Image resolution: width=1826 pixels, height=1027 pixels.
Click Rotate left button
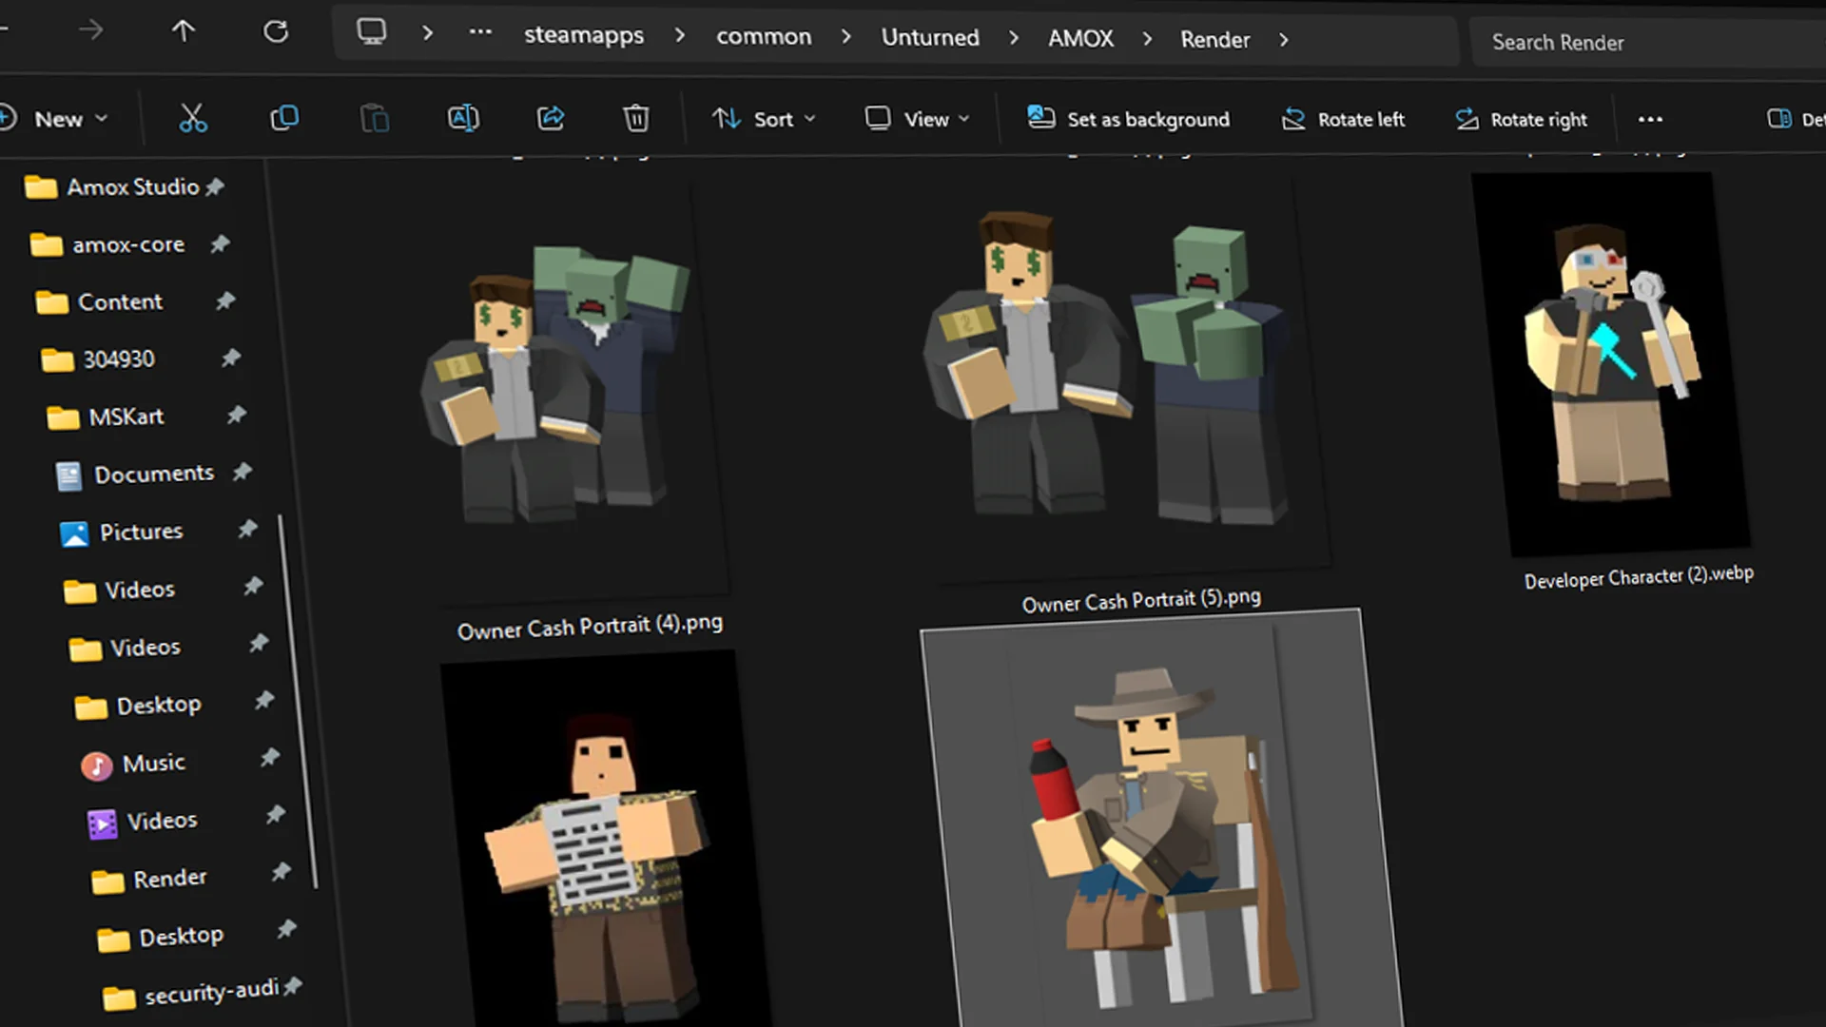(x=1342, y=120)
